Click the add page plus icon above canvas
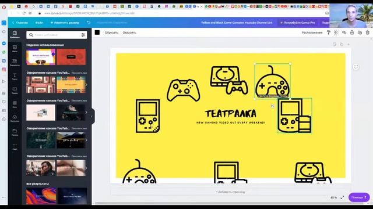 click(x=349, y=44)
